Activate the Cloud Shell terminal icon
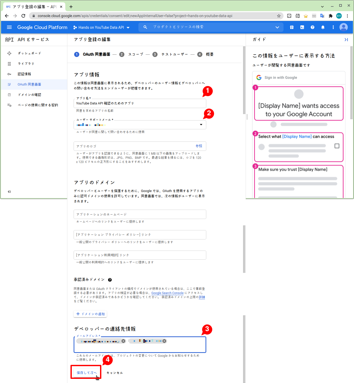The width and height of the screenshot is (354, 383). [302, 27]
